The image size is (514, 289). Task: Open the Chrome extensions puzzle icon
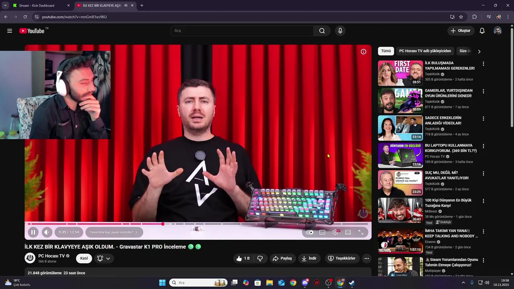(475, 17)
